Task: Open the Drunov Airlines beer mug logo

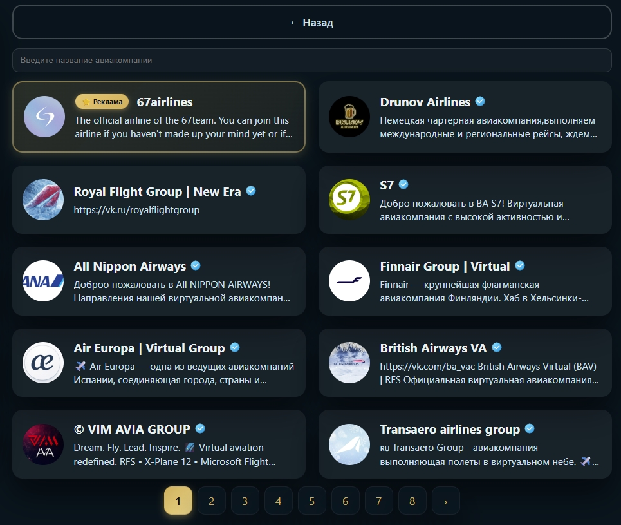Action: (349, 117)
